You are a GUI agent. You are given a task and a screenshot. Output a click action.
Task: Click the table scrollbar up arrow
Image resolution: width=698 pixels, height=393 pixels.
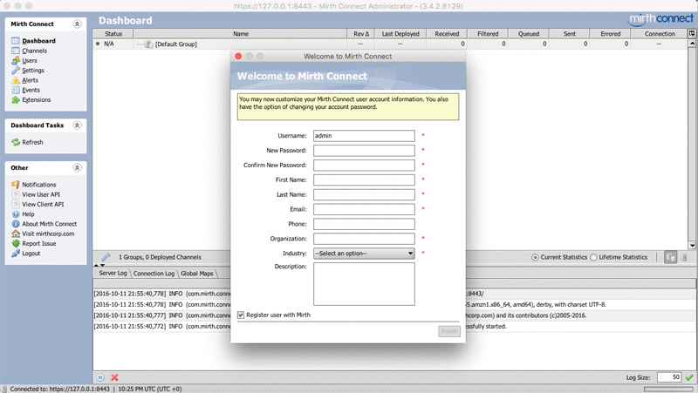point(692,43)
